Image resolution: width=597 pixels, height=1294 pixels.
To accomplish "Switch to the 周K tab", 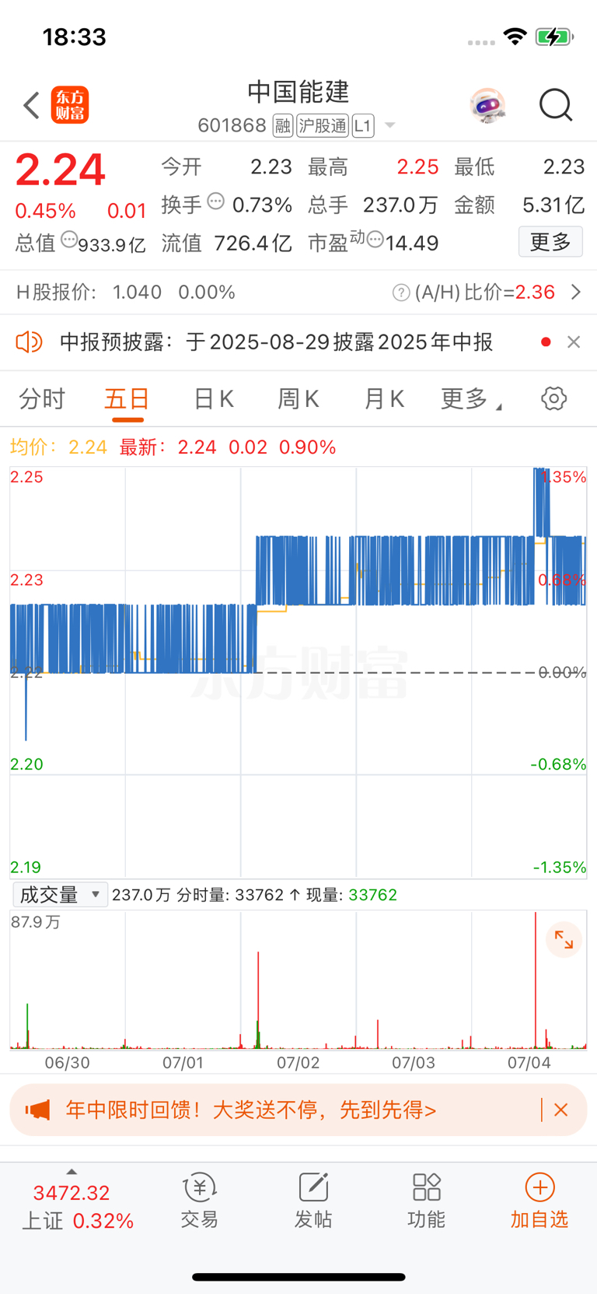I will coord(298,399).
